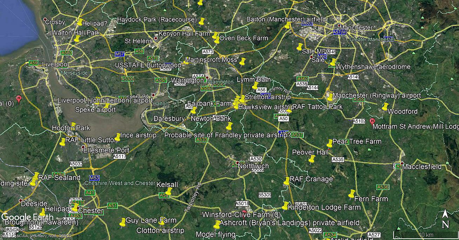Select the Ince airstrip pushpin
459x240 pixels.
[118, 137]
